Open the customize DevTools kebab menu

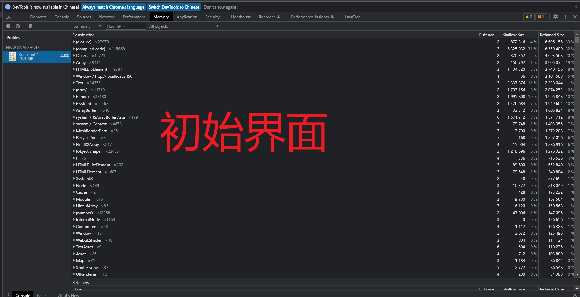(x=565, y=17)
